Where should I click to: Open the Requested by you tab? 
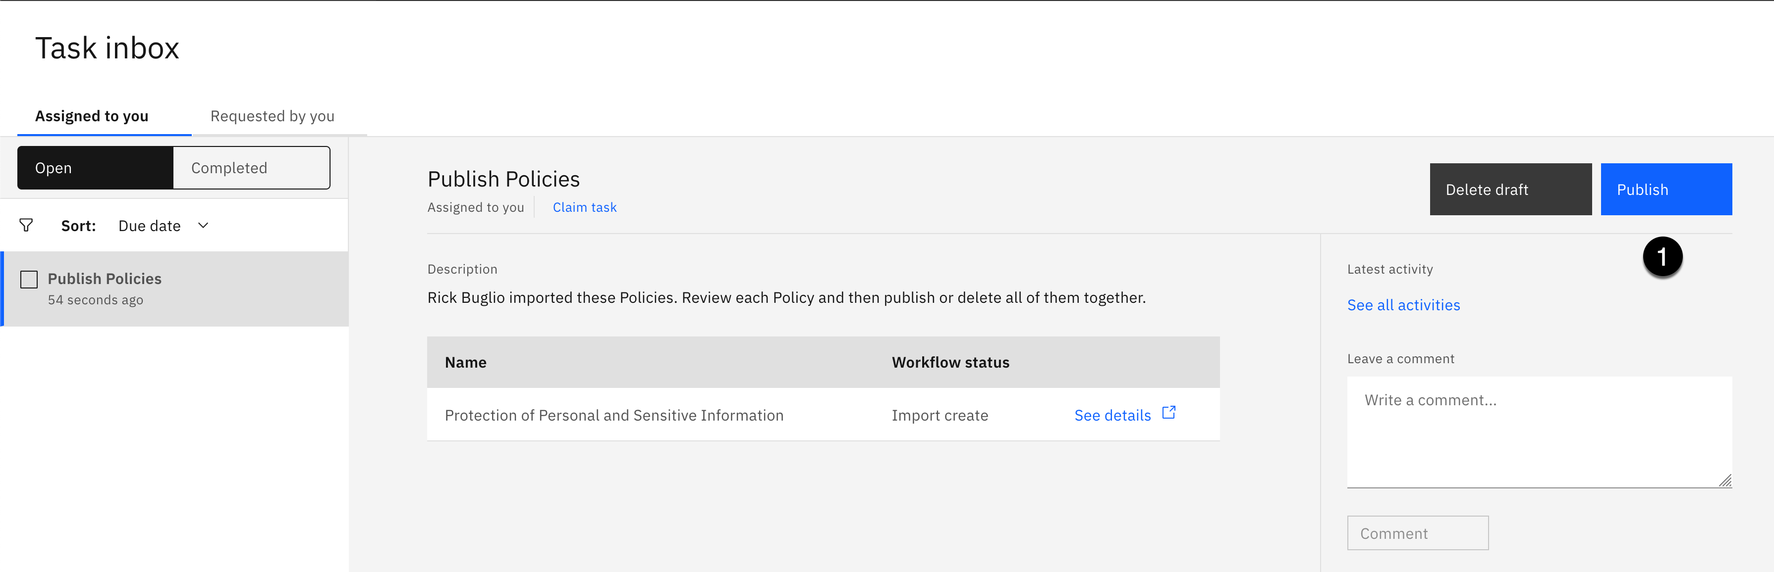272,116
